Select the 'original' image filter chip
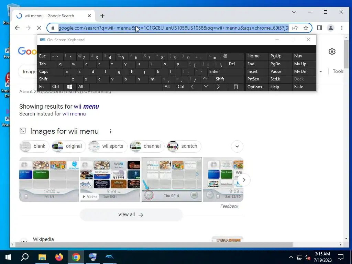352x264 pixels. click(x=69, y=146)
